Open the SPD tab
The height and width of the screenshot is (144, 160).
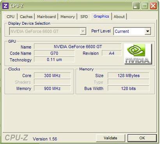(84, 17)
